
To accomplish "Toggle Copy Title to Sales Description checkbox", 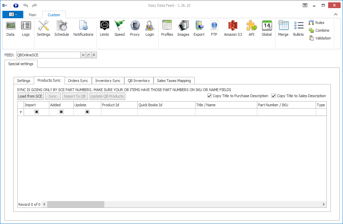I will (x=273, y=96).
